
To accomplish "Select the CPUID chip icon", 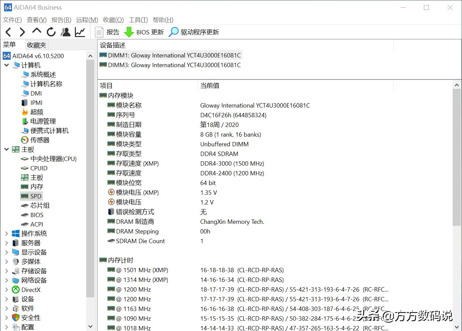I will pyautogui.click(x=25, y=168).
